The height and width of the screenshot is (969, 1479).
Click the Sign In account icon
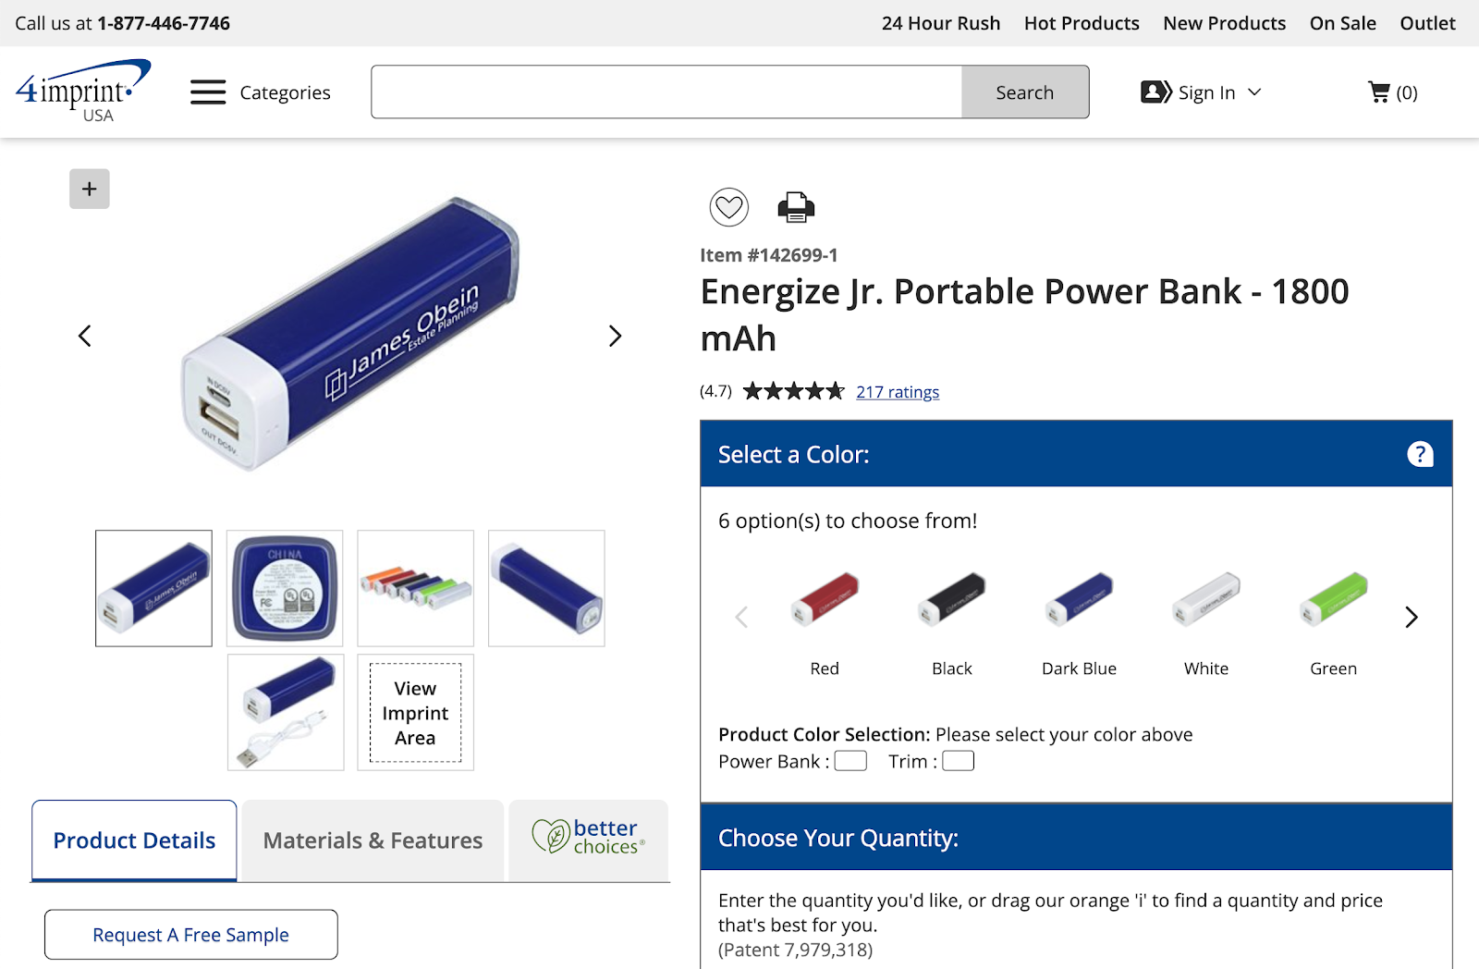pyautogui.click(x=1152, y=92)
